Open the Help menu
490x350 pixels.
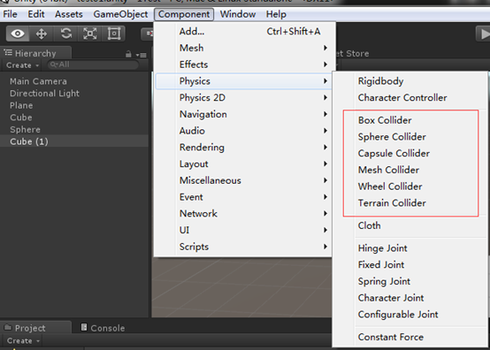[x=276, y=14]
